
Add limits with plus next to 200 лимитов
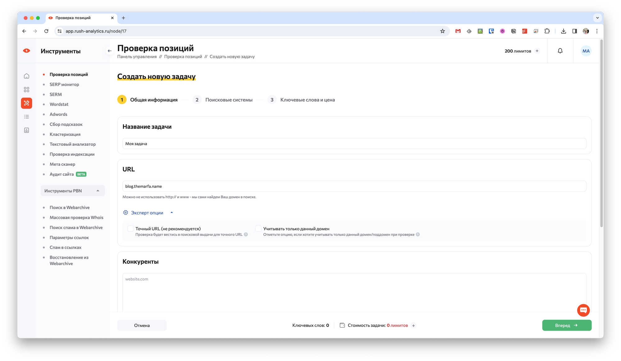pos(537,51)
